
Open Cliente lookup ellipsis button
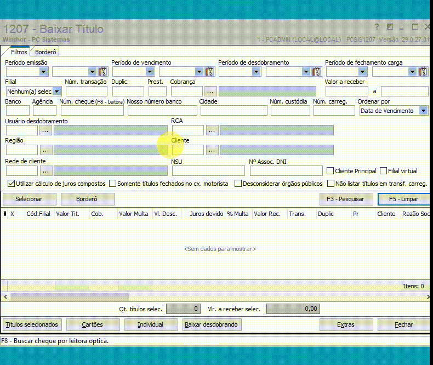(x=212, y=150)
